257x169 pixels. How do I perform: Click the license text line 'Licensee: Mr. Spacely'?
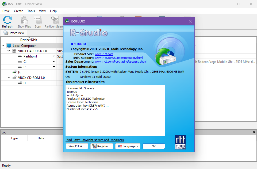click(80, 88)
